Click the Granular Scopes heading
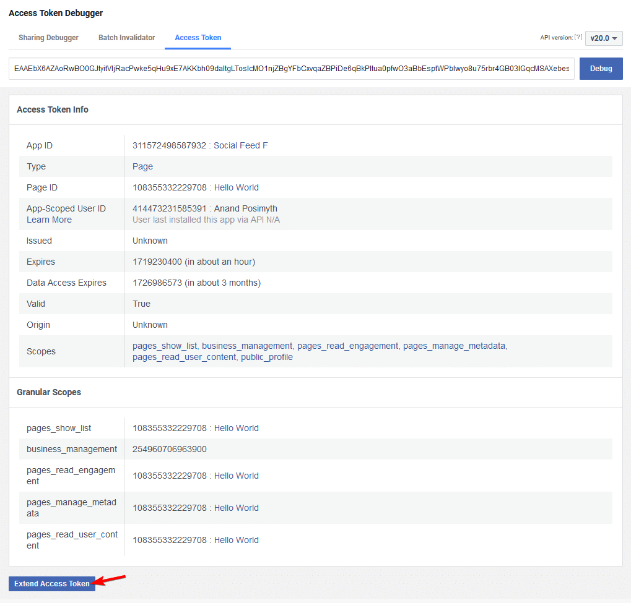The height and width of the screenshot is (603, 631). tap(49, 392)
